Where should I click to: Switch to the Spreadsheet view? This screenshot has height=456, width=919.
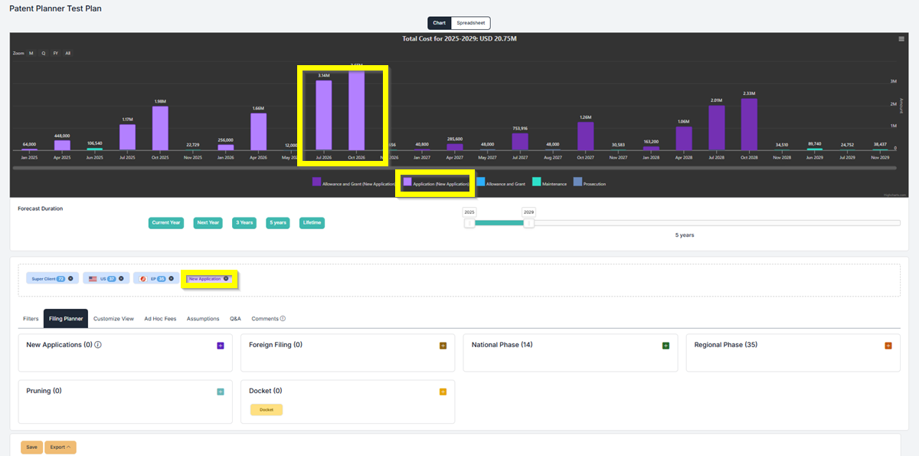[470, 23]
